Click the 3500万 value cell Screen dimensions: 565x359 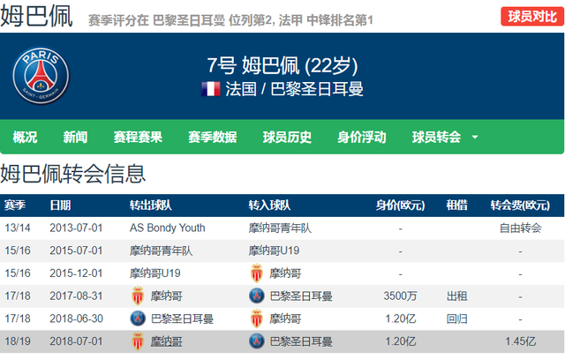400,296
